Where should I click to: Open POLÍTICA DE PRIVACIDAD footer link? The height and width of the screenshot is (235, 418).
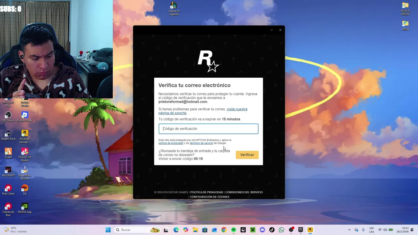[x=207, y=192]
